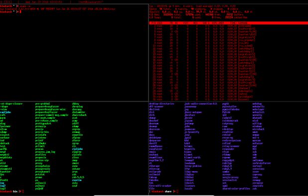Click the date in top status bar

click(43, 2)
